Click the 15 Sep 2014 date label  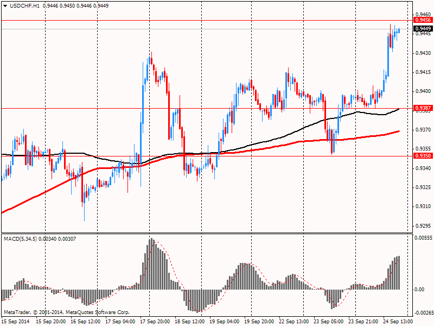click(x=15, y=322)
